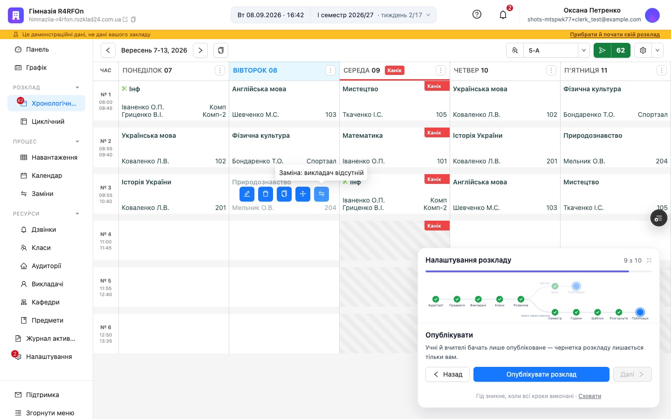Edit the Природознавство lesson with pencil icon
The image size is (671, 419).
click(x=247, y=194)
